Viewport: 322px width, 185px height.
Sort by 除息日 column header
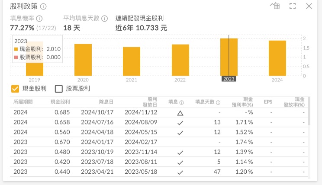pyautogui.click(x=106, y=102)
